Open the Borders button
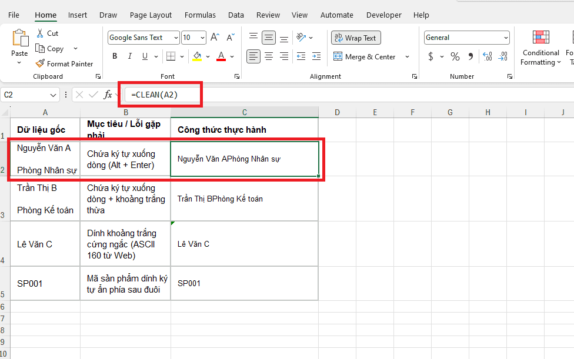This screenshot has height=359, width=574. [171, 56]
